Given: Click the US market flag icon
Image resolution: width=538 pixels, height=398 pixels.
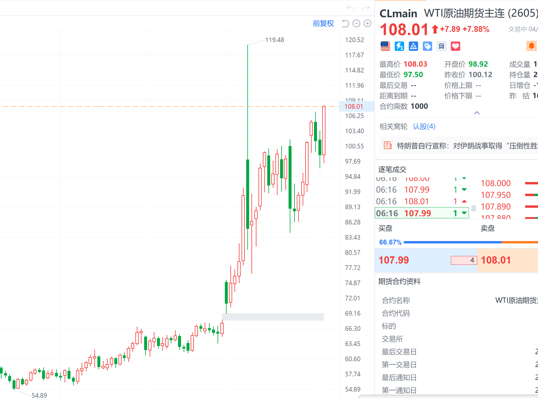Looking at the screenshot, I should (x=385, y=46).
